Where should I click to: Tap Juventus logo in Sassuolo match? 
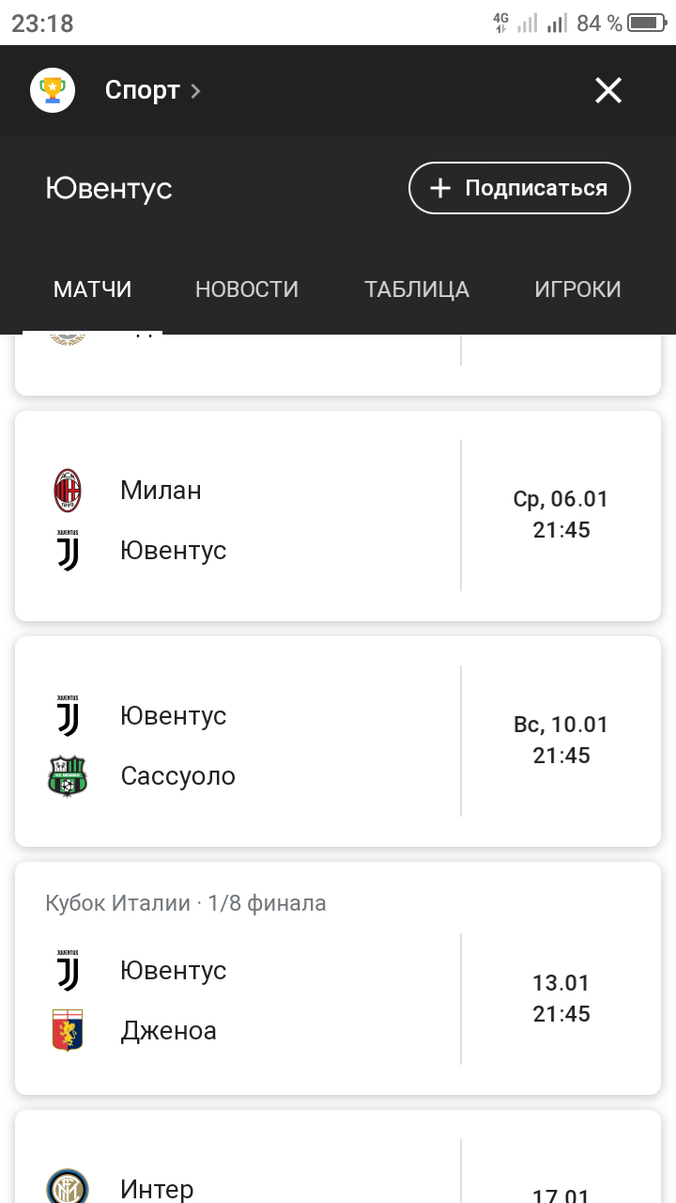click(x=68, y=716)
